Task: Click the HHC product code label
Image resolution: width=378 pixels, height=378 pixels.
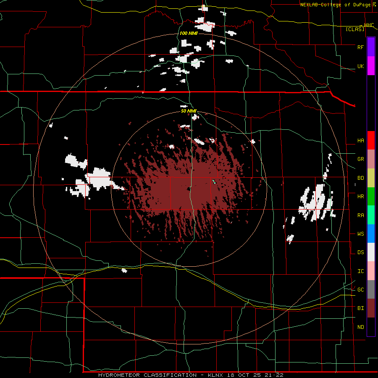Action: click(369, 25)
